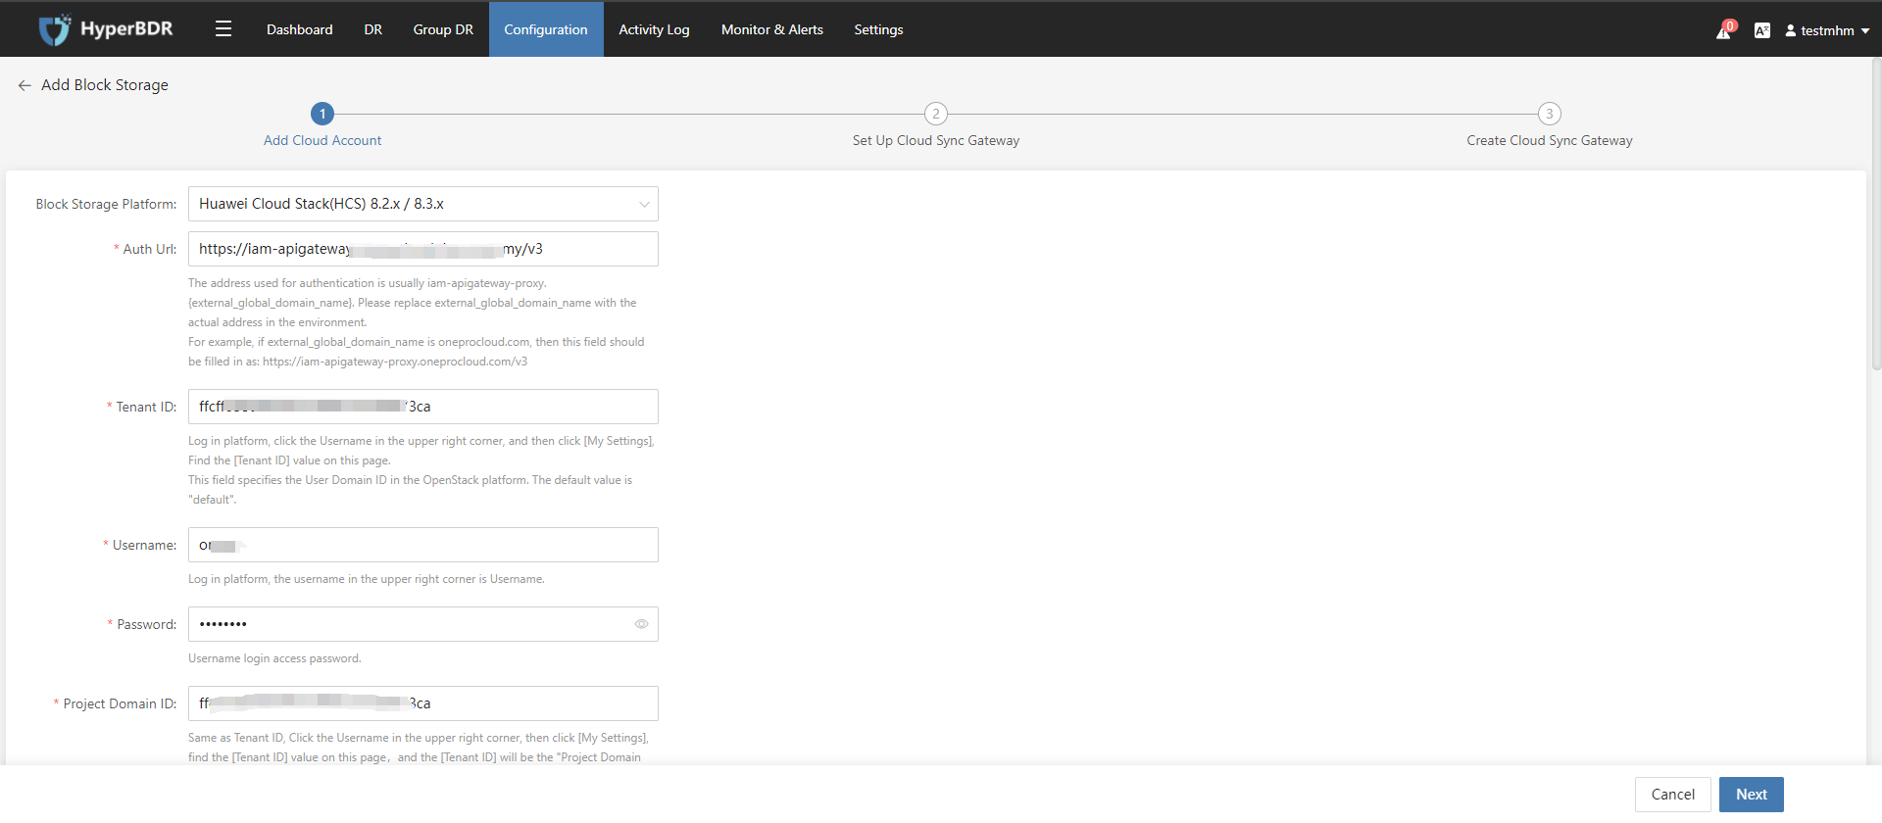Click the page vertical scrollbar
This screenshot has height=823, width=1882.
(x=1876, y=216)
